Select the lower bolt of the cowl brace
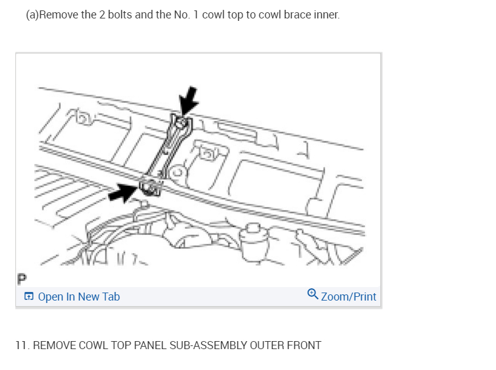 coord(150,187)
